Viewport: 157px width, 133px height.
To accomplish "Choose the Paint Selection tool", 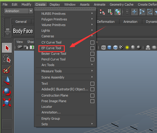I will point(7,70).
